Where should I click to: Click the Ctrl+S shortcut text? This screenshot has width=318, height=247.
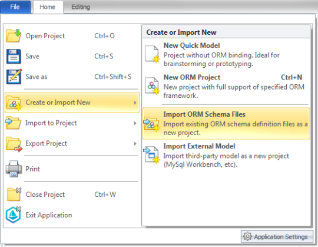coord(104,56)
